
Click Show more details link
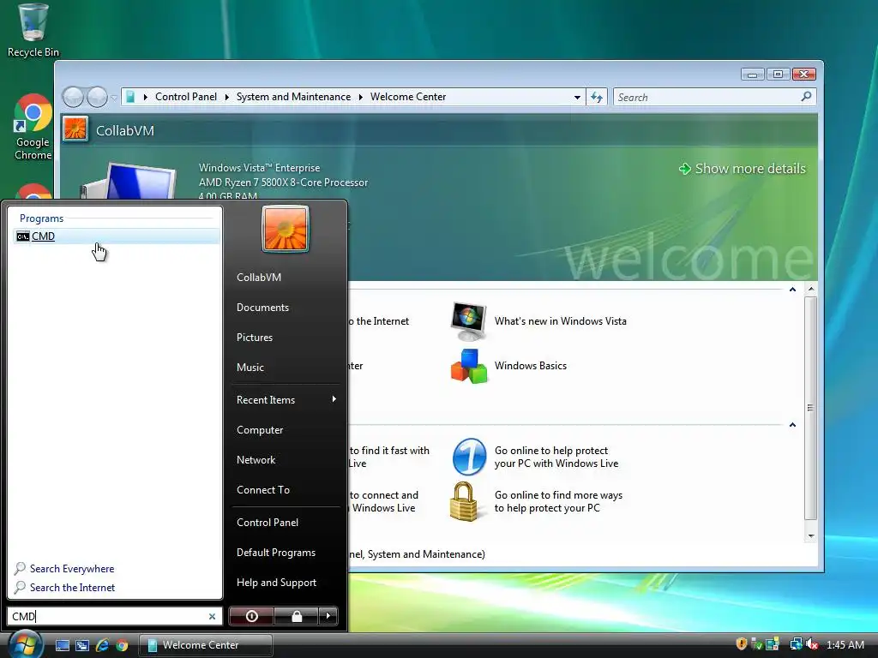coord(742,169)
